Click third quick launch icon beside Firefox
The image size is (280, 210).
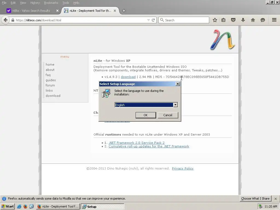pyautogui.click(x=32, y=206)
